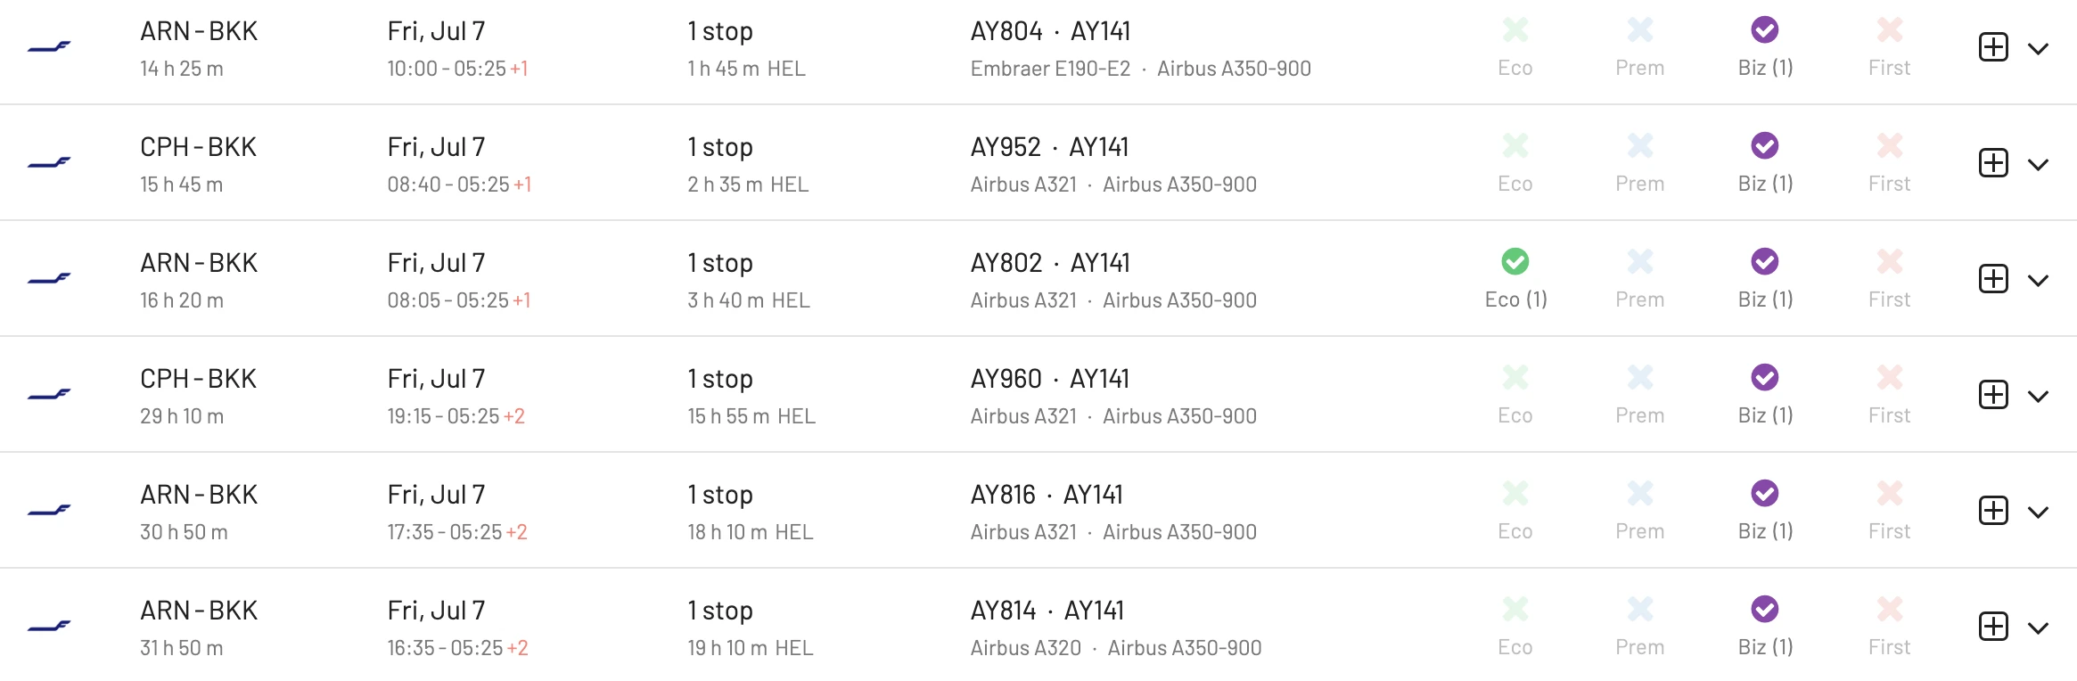Viewport: 2077px width, 681px height.
Task: Expand the AY952 CPH-BKK flight row chevron
Action: pos(2038,165)
